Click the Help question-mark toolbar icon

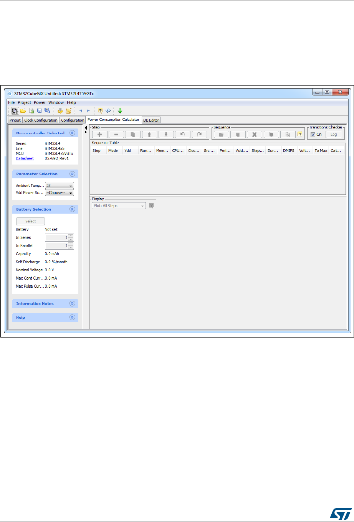pyautogui.click(x=100, y=111)
